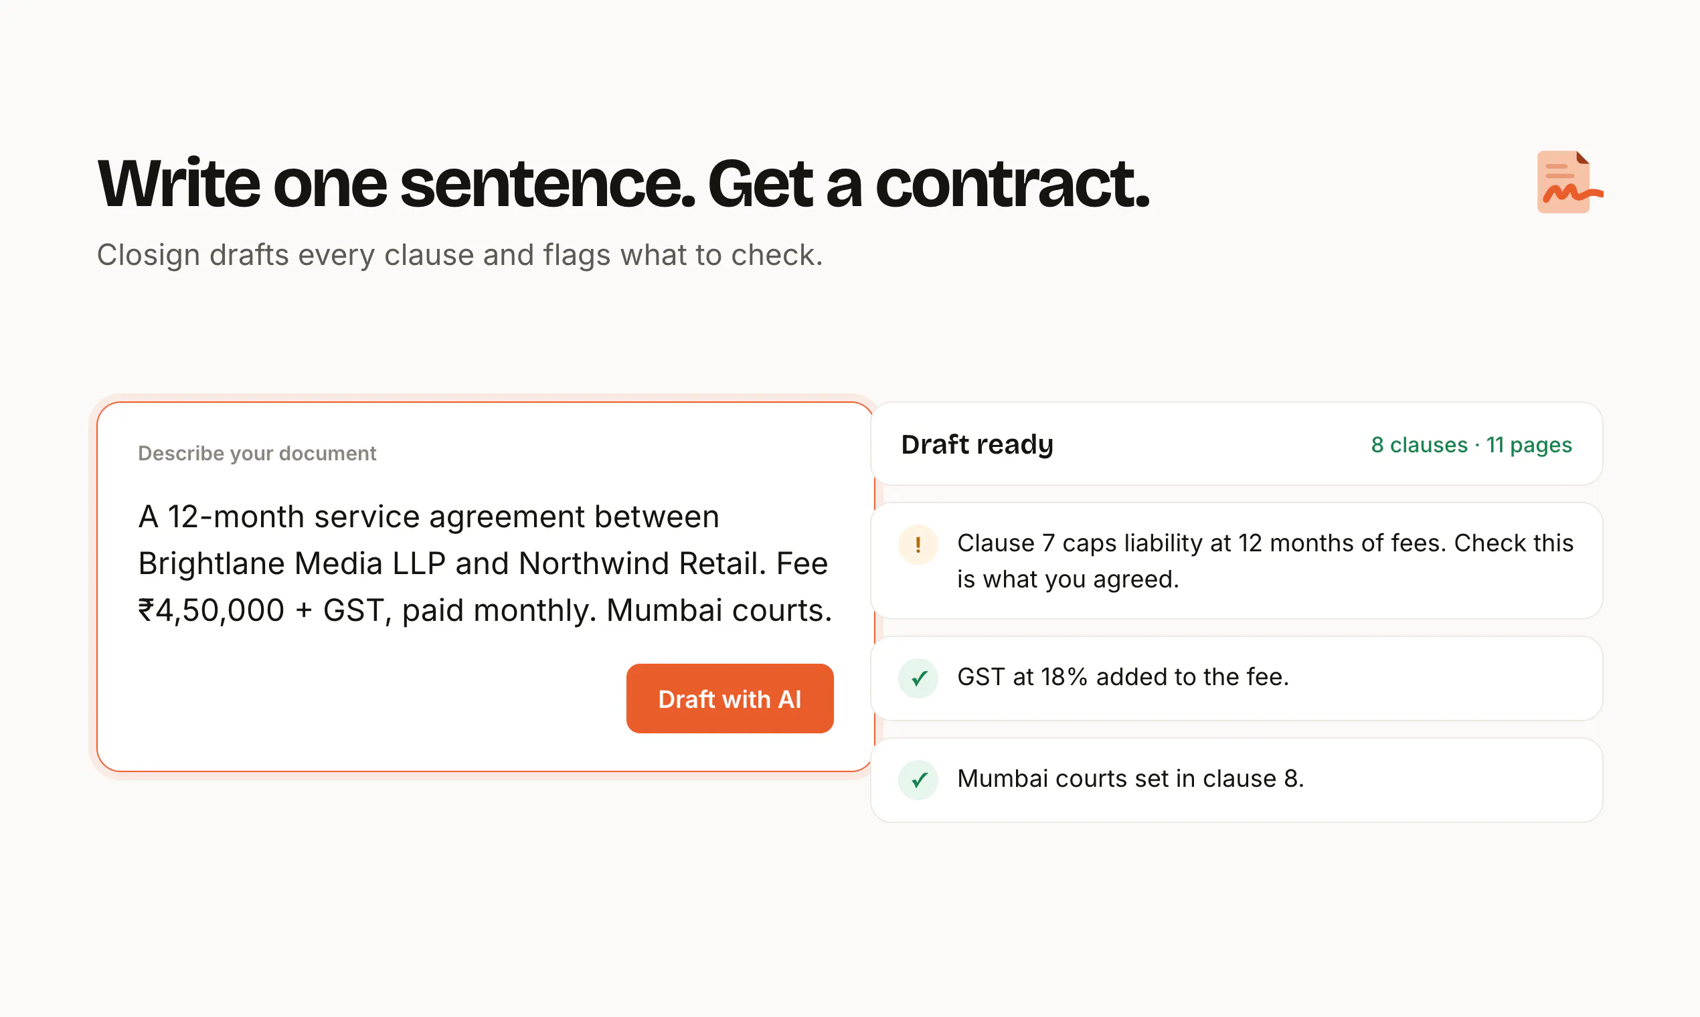Click the Write one sentence headline
The image size is (1700, 1017).
[x=623, y=184]
